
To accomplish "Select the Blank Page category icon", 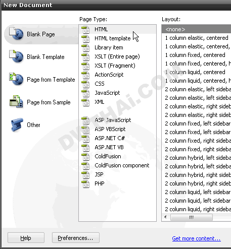I will coord(16,34).
